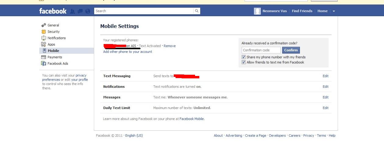Open the Facebook Mobile link

[x=192, y=119]
